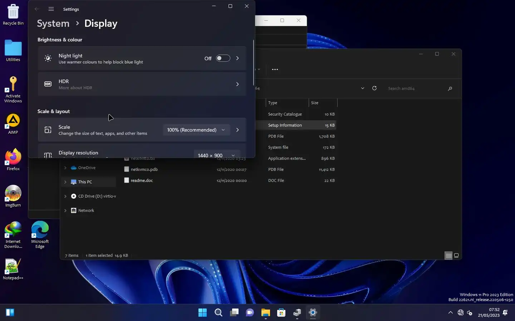
Task: Click the search magnifier in File Explorer
Action: pyautogui.click(x=450, y=88)
